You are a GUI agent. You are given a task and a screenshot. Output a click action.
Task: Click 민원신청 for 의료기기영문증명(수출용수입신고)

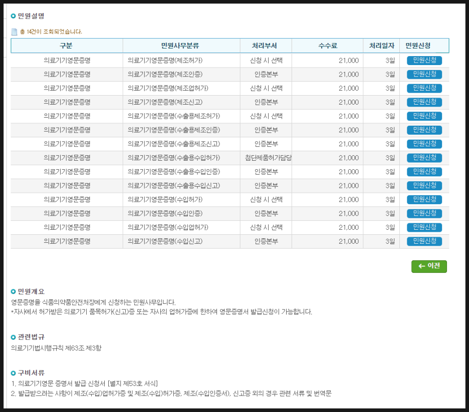tap(424, 186)
